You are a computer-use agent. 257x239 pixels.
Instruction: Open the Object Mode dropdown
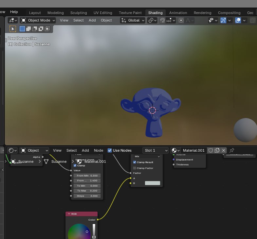[38, 20]
